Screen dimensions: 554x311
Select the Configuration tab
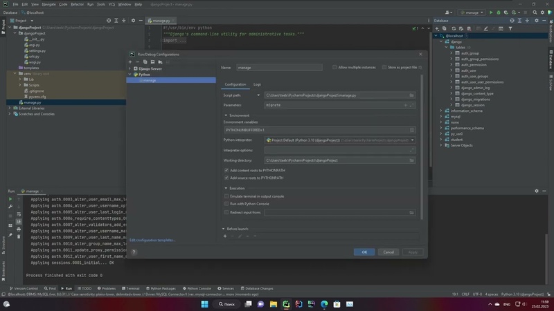(235, 84)
